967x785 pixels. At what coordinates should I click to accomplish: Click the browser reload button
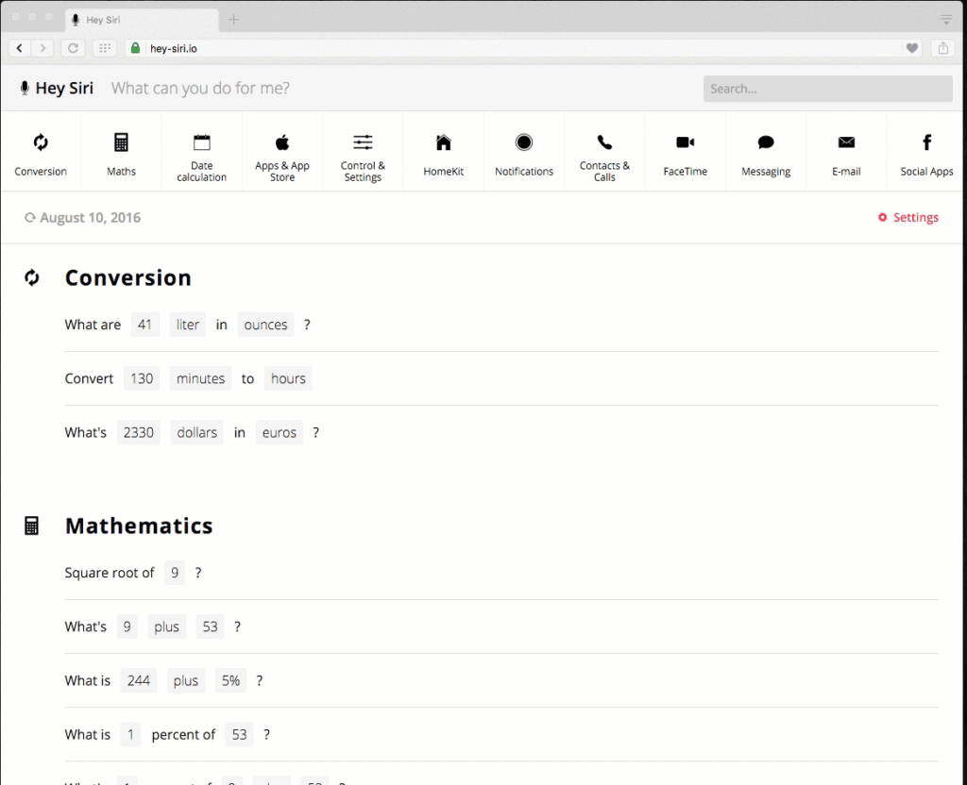(x=73, y=48)
